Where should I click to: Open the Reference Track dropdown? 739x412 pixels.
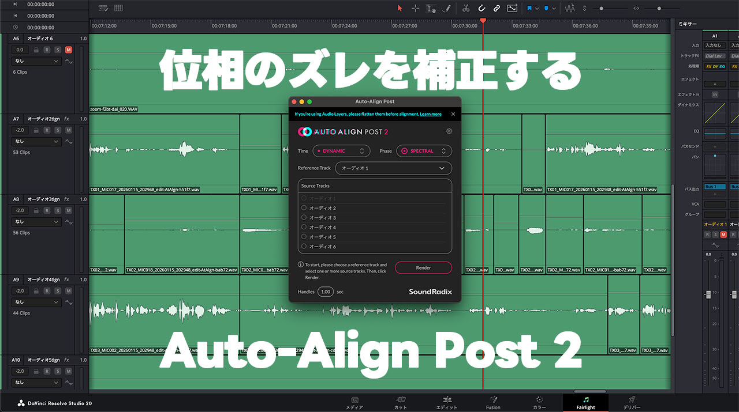(x=393, y=168)
